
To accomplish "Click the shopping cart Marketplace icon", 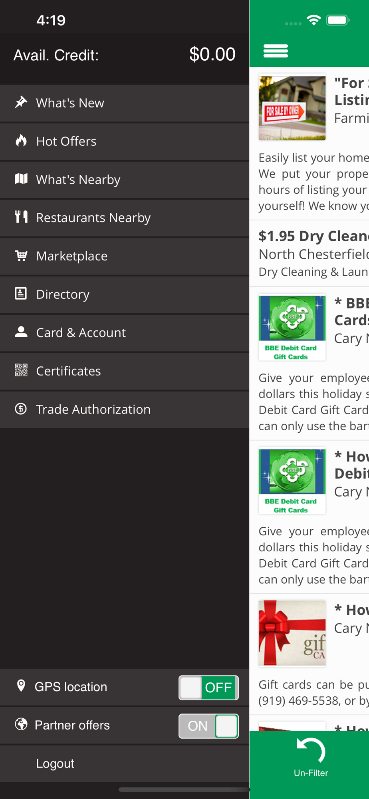I will 21,255.
